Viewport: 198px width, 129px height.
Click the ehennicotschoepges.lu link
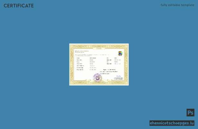click(x=172, y=123)
